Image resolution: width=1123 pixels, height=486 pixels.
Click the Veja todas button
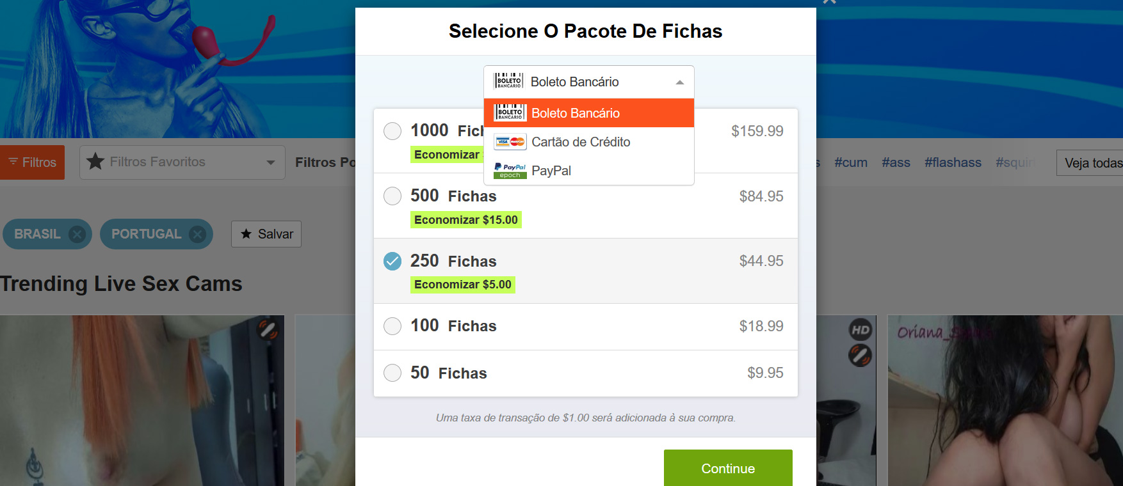point(1092,163)
